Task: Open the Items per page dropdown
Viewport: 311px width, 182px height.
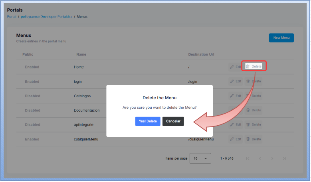Action: coord(200,158)
